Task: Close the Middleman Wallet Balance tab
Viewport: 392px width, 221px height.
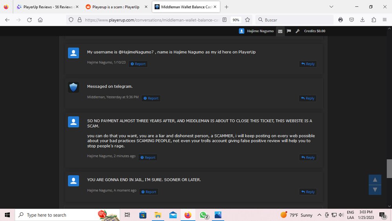Action: (215, 7)
